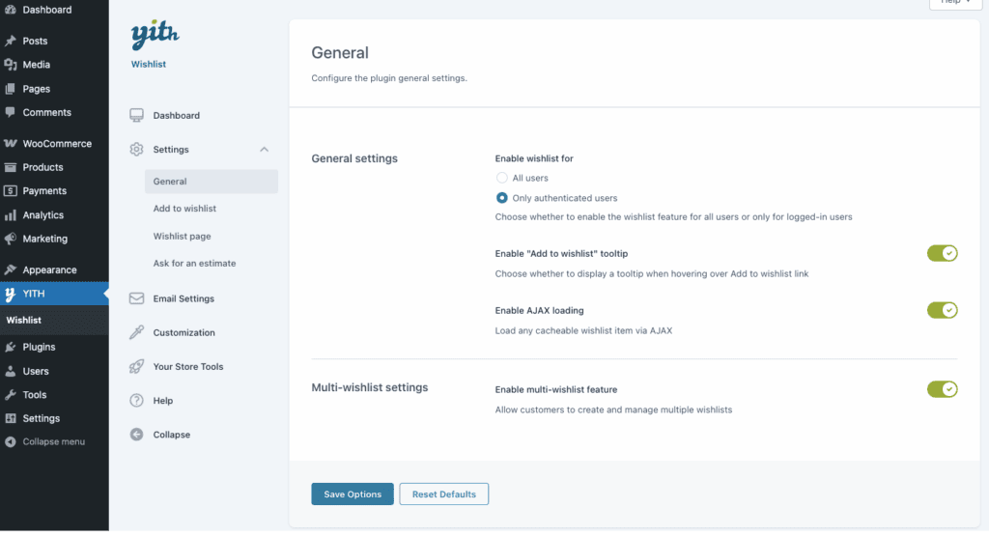Click the Comments bubble icon

click(x=10, y=112)
